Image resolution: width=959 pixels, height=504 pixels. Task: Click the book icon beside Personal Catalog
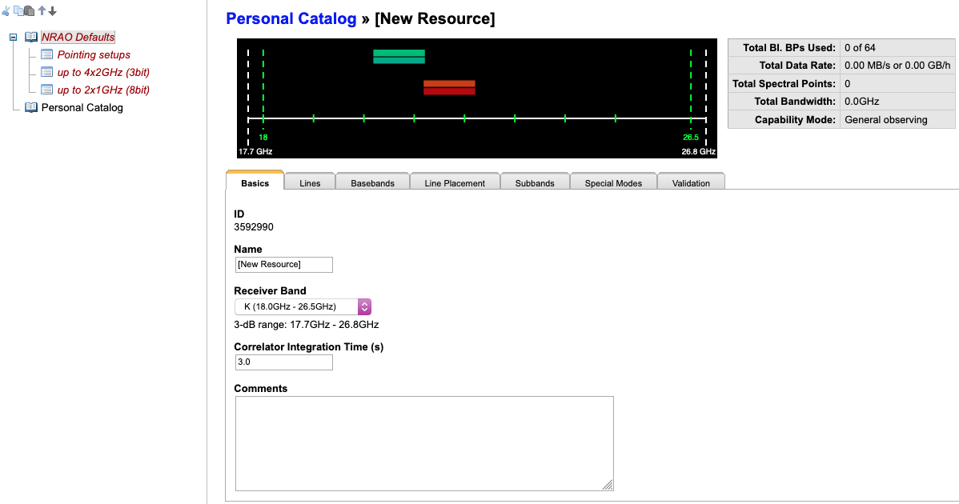pyautogui.click(x=32, y=107)
